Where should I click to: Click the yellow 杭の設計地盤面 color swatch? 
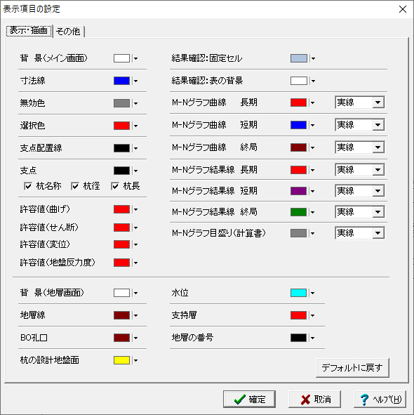coord(121,360)
